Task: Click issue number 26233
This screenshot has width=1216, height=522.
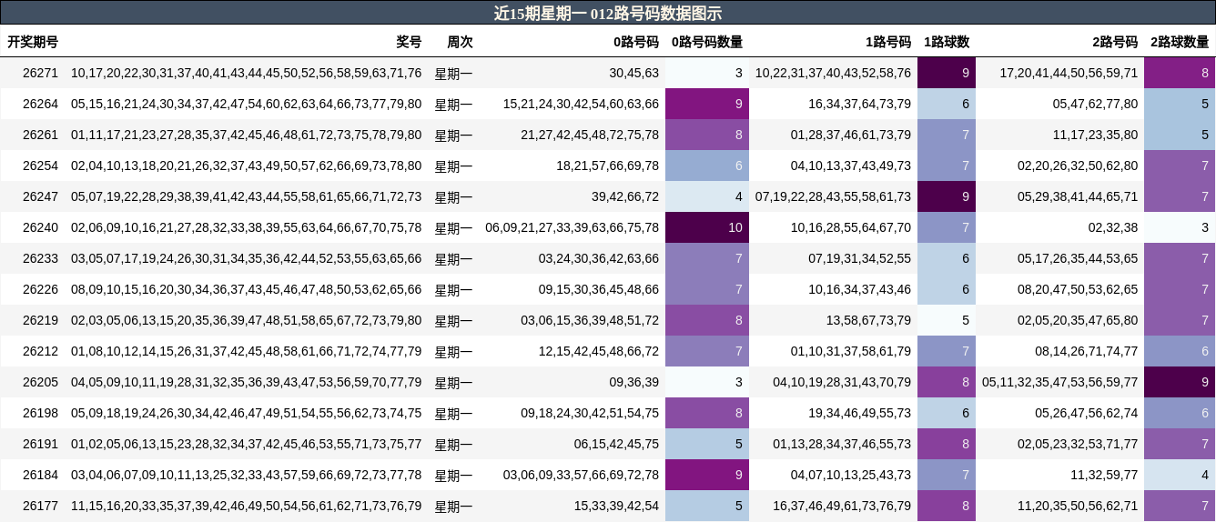Action: pyautogui.click(x=40, y=258)
